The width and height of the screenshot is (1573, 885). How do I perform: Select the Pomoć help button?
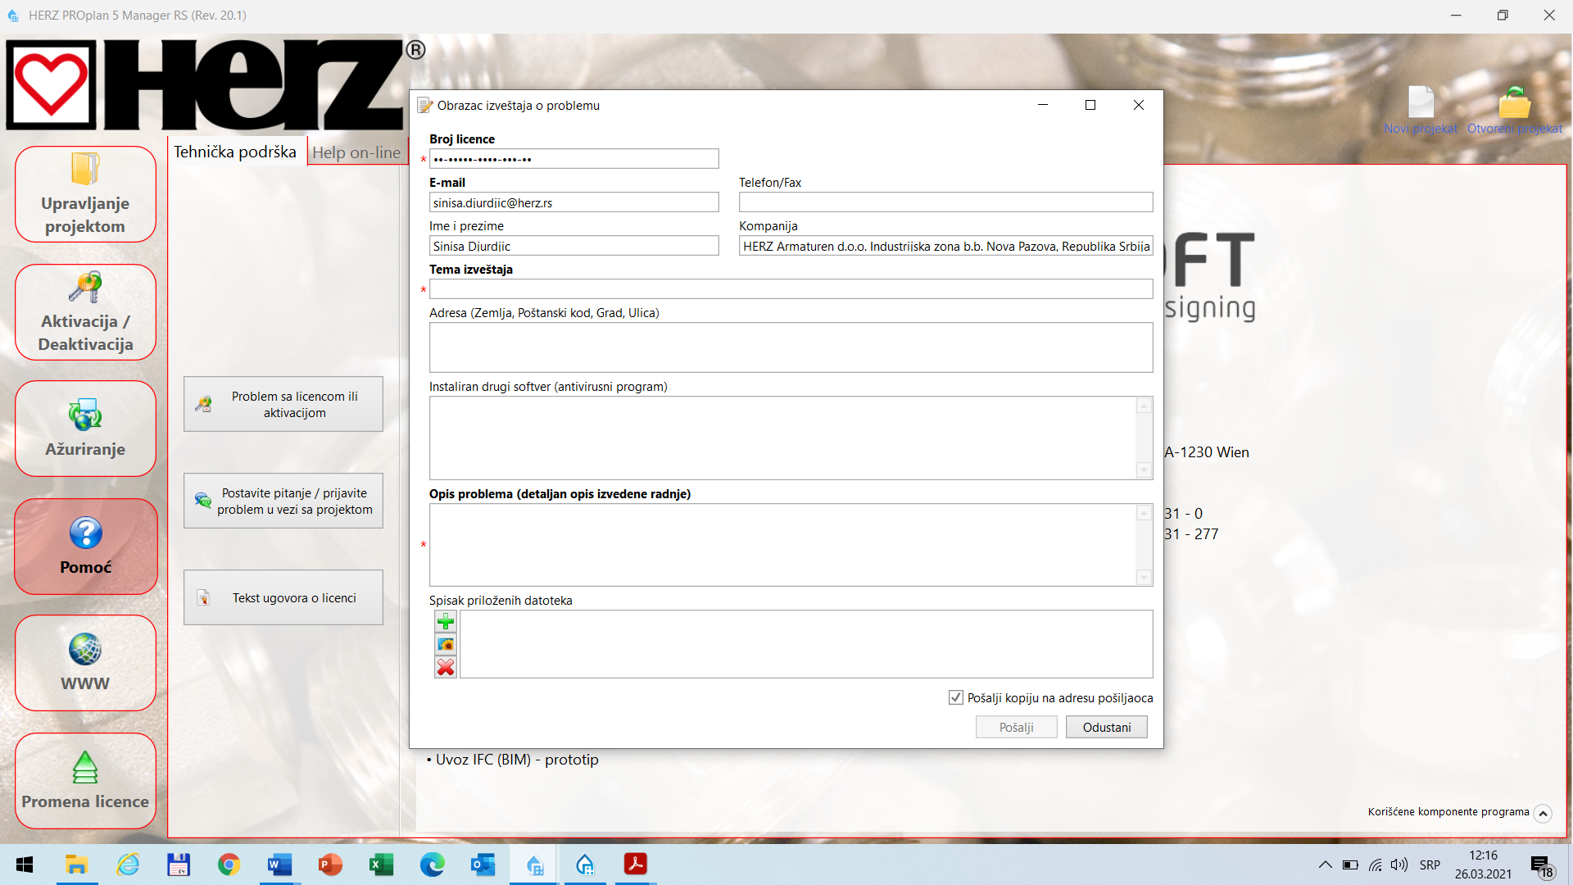(85, 547)
